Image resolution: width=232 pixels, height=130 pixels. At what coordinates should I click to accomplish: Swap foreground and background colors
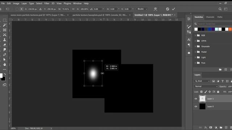point(5,74)
